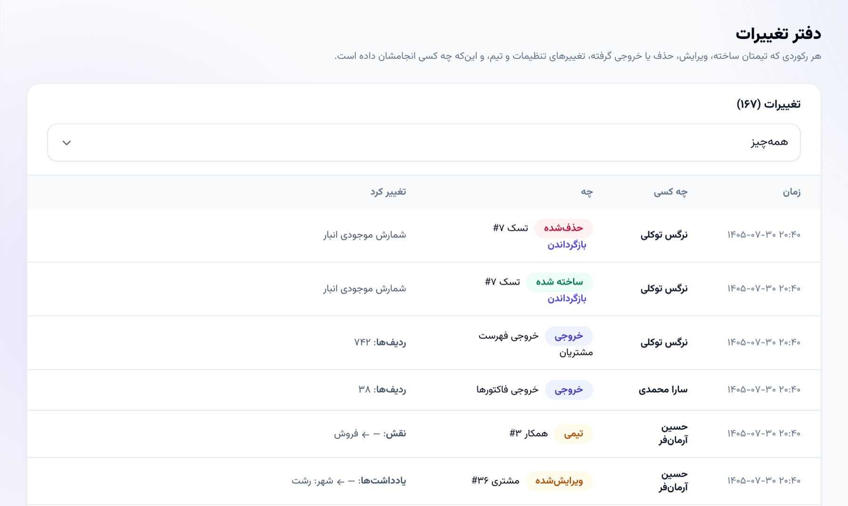The image size is (848, 506).
Task: Click خروجی badge in خروجی فاکتورها row
Action: (x=569, y=390)
